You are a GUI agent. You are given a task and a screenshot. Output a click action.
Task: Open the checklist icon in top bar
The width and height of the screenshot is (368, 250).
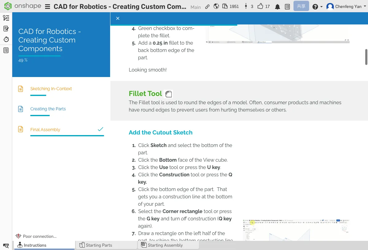tap(287, 7)
